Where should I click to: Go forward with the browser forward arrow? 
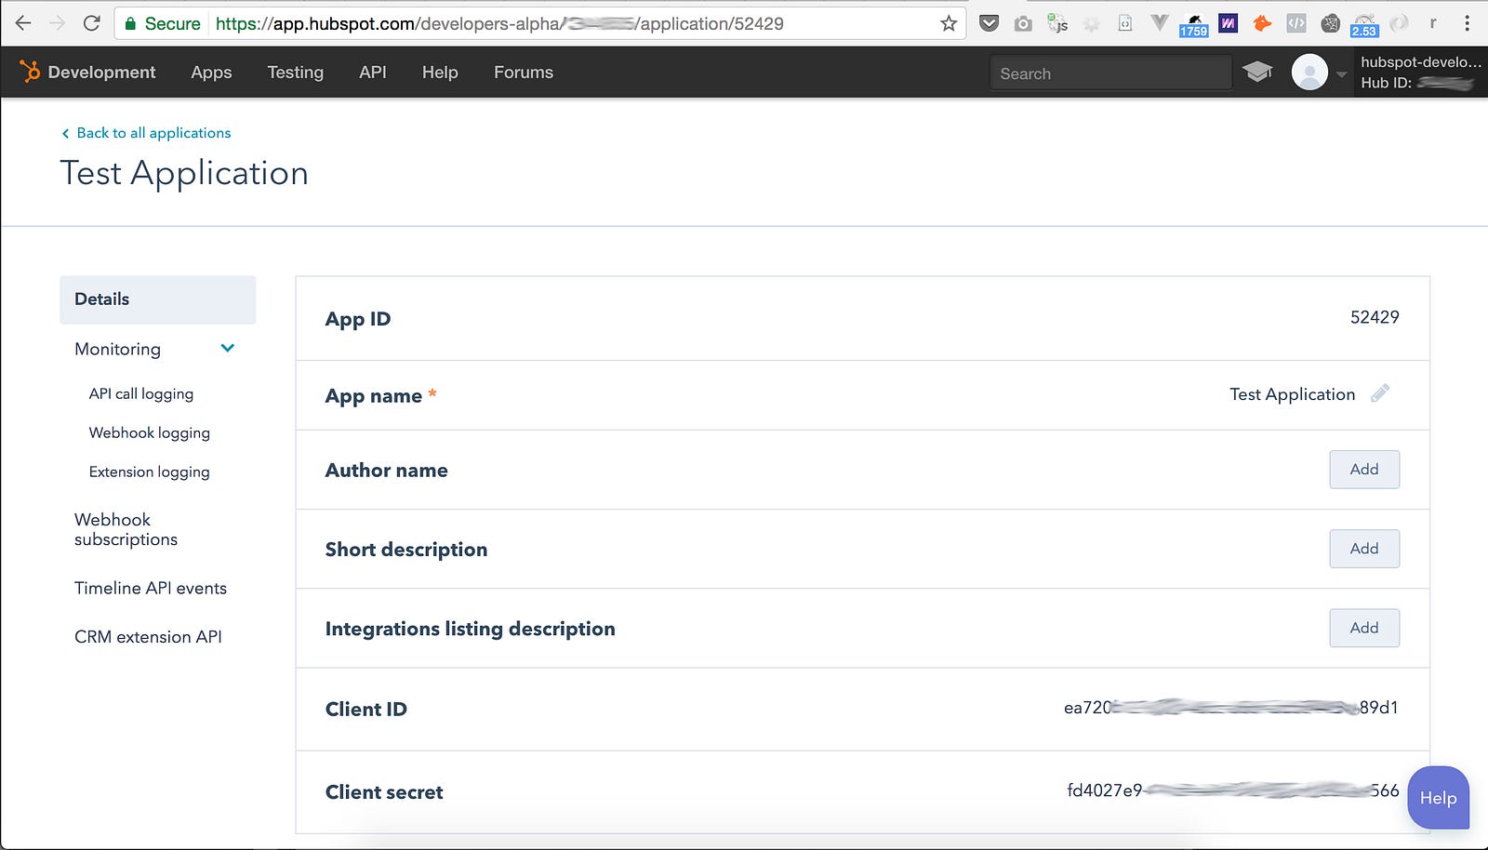[x=58, y=23]
